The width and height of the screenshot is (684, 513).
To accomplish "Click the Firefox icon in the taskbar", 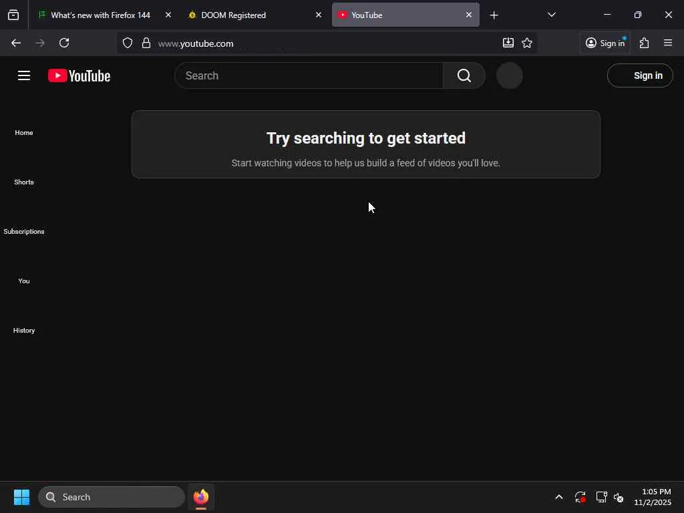I will [x=201, y=497].
